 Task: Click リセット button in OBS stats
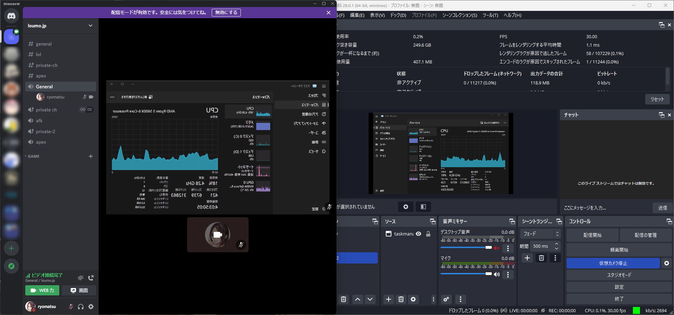tap(657, 99)
